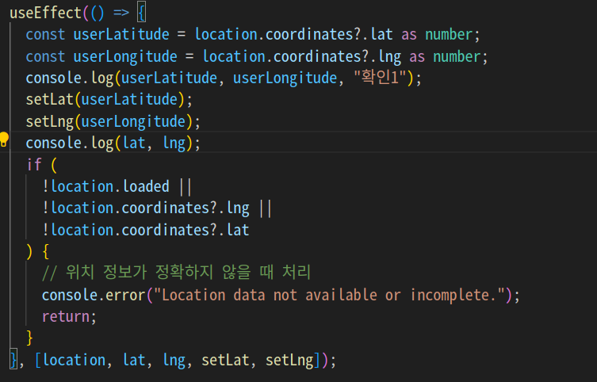
Task: Click !location.loaded condition
Action: 105,187
